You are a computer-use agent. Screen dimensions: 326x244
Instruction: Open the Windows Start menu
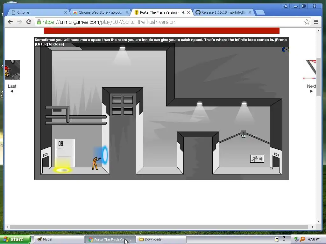click(15, 239)
